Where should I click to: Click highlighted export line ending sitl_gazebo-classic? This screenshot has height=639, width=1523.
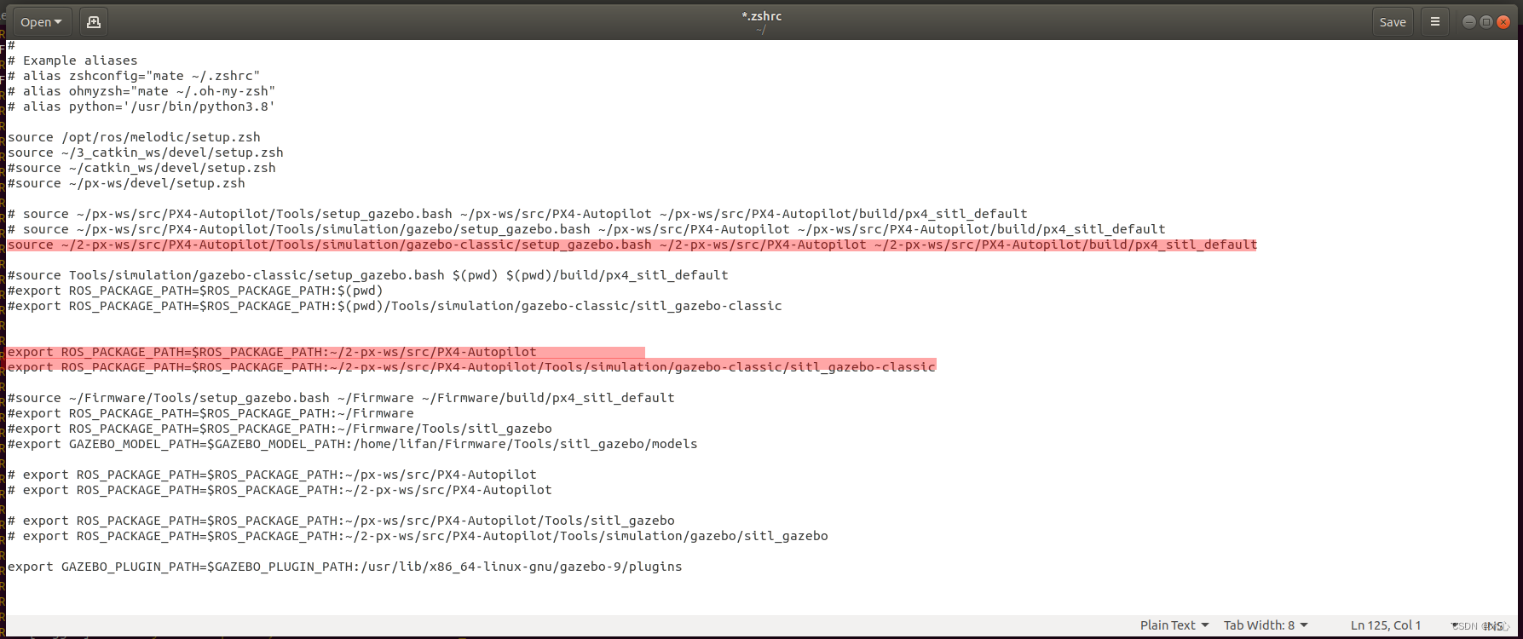[x=471, y=367]
